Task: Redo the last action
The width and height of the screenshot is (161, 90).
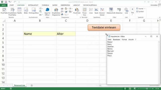Action: 15,2
